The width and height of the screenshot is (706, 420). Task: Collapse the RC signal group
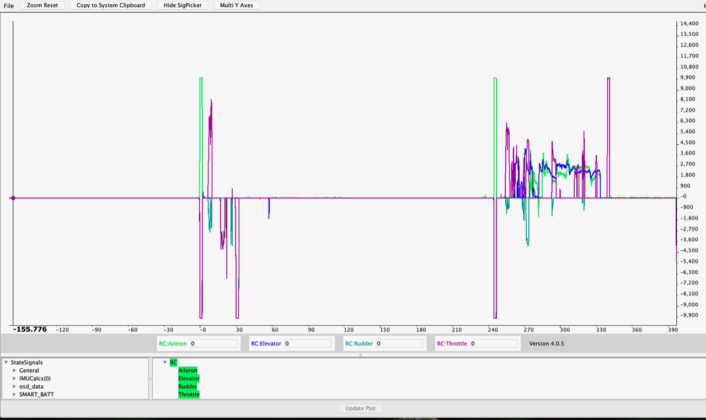pyautogui.click(x=165, y=363)
